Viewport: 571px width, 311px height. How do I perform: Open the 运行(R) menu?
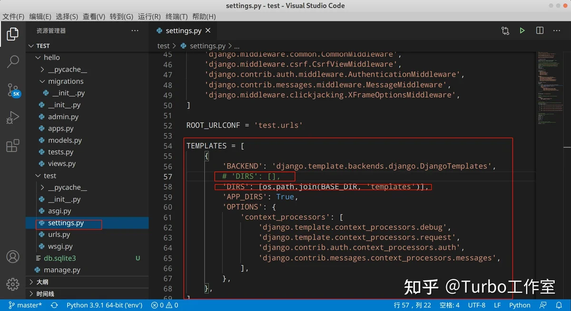[x=149, y=17]
